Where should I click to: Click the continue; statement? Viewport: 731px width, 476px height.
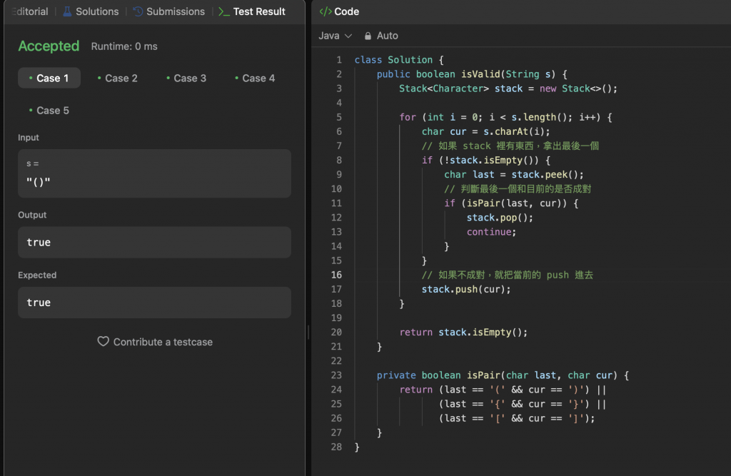point(491,232)
